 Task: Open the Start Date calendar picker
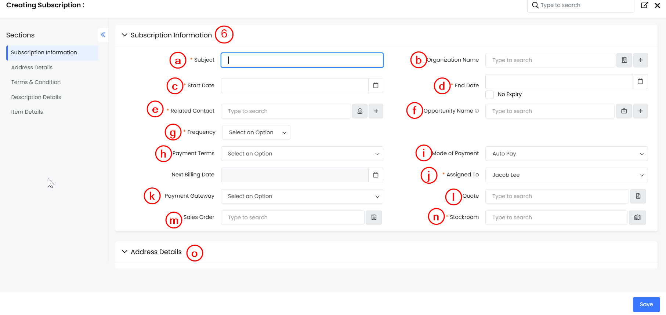tap(376, 85)
